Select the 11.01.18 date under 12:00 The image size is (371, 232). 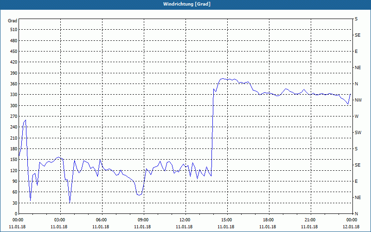(184, 227)
